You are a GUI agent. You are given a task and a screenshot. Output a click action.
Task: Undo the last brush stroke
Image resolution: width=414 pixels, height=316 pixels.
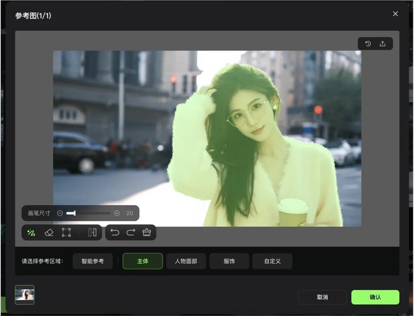point(115,232)
